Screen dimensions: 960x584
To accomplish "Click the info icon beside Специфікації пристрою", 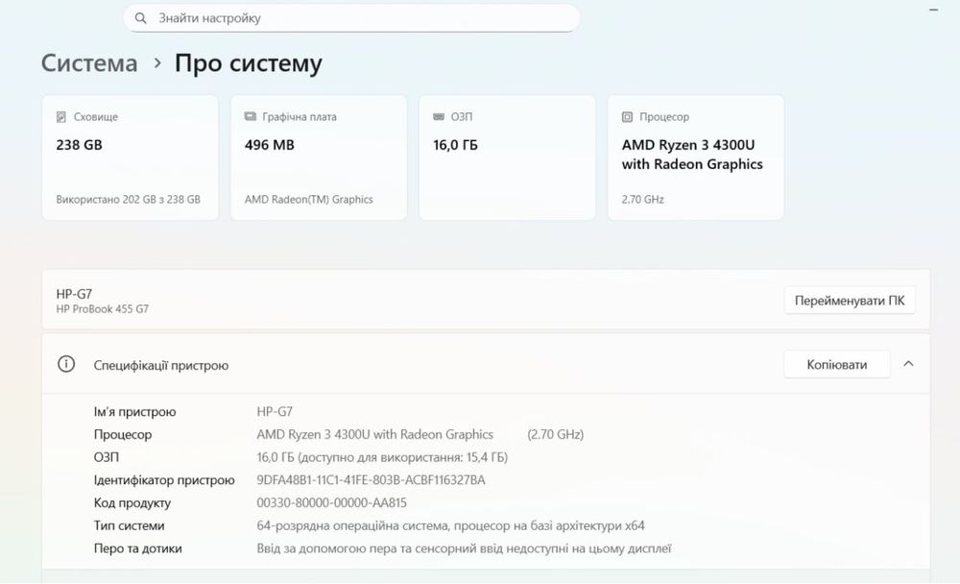I will pos(66,365).
